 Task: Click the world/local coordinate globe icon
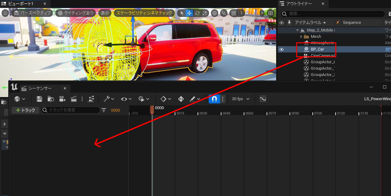click(215, 13)
